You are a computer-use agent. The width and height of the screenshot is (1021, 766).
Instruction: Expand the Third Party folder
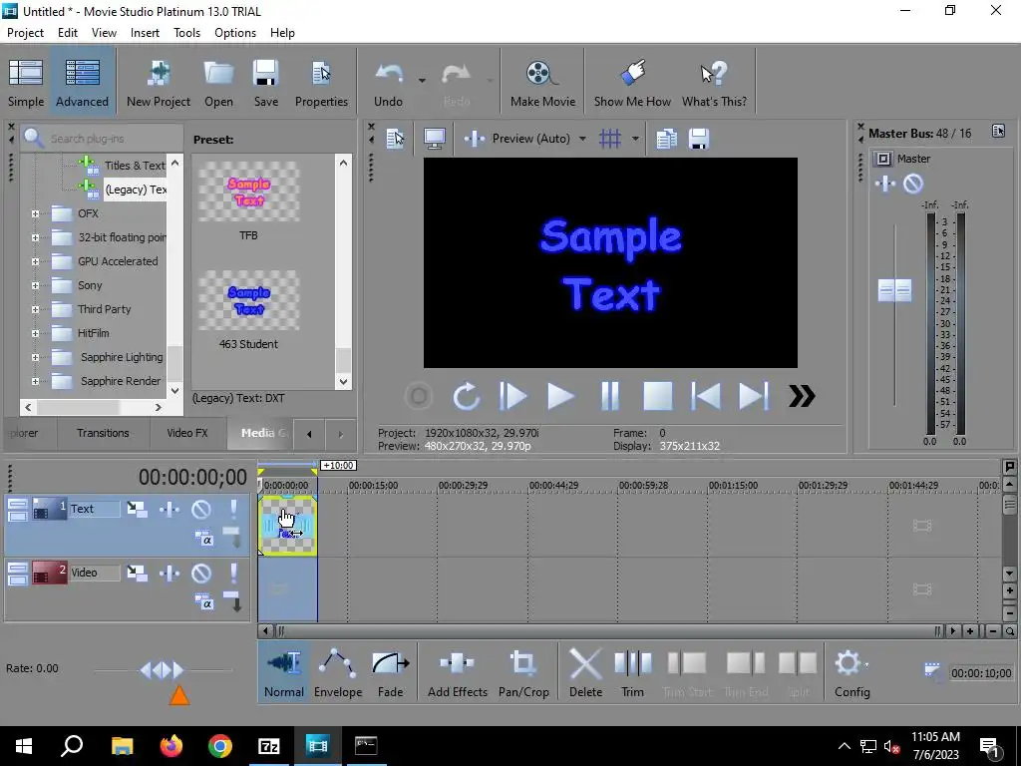pyautogui.click(x=35, y=309)
